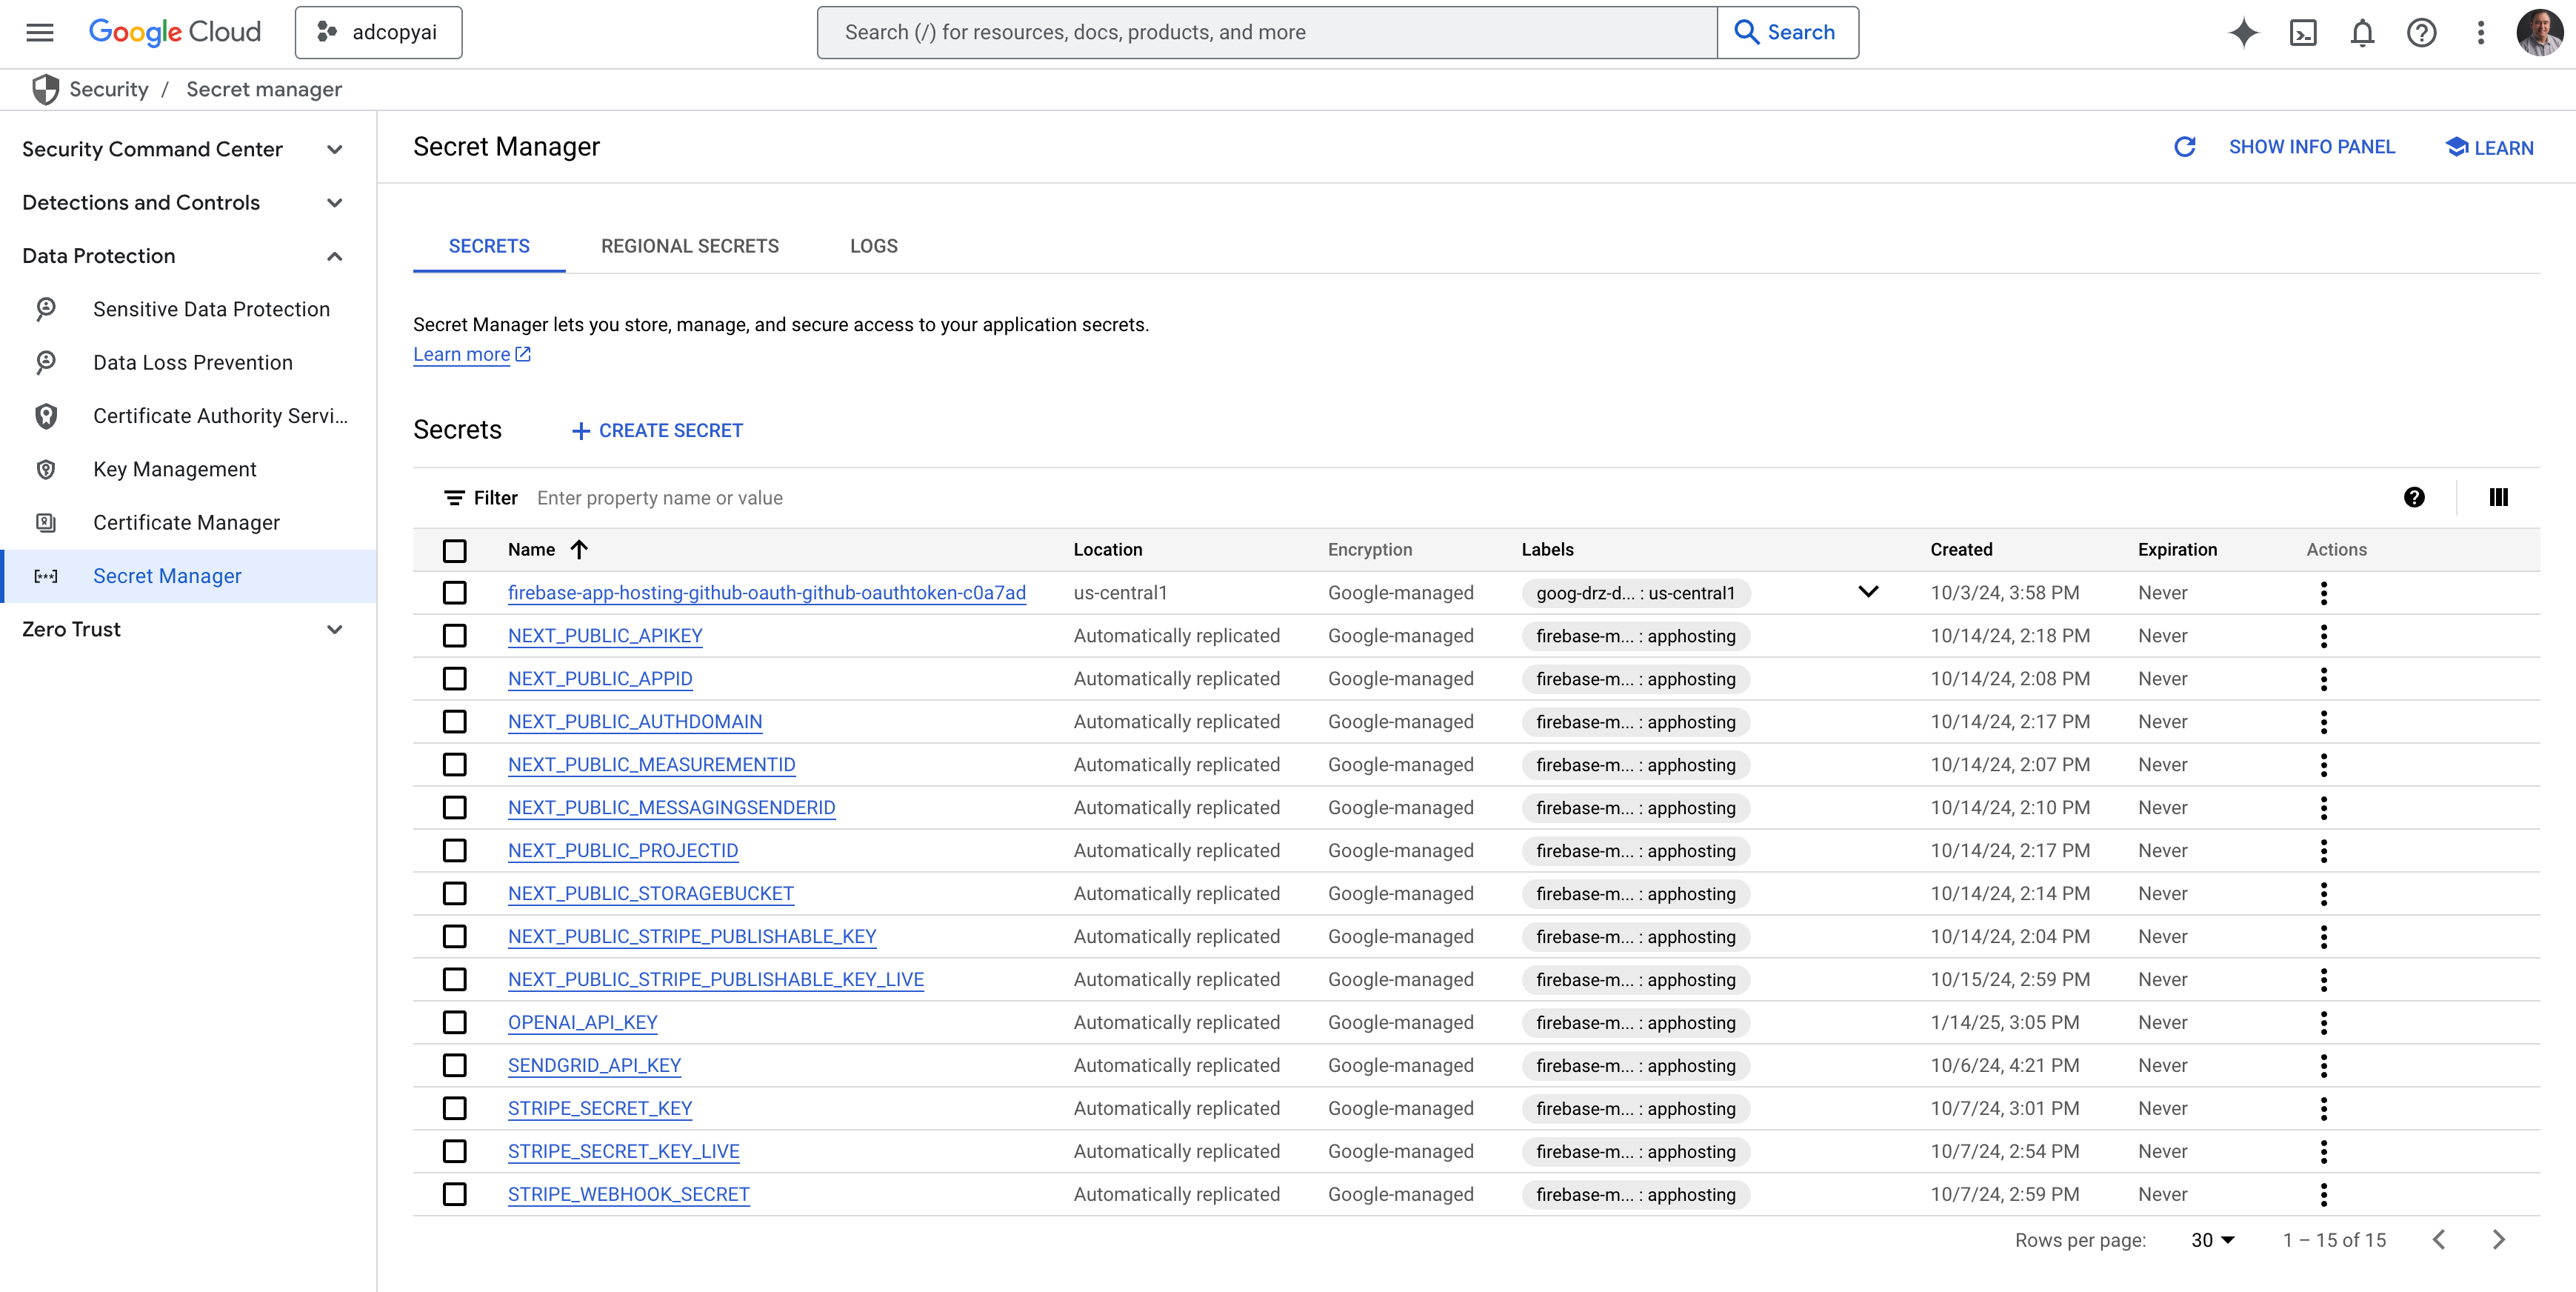
Task: Open the top bar three-dot settings menu
Action: (2480, 33)
